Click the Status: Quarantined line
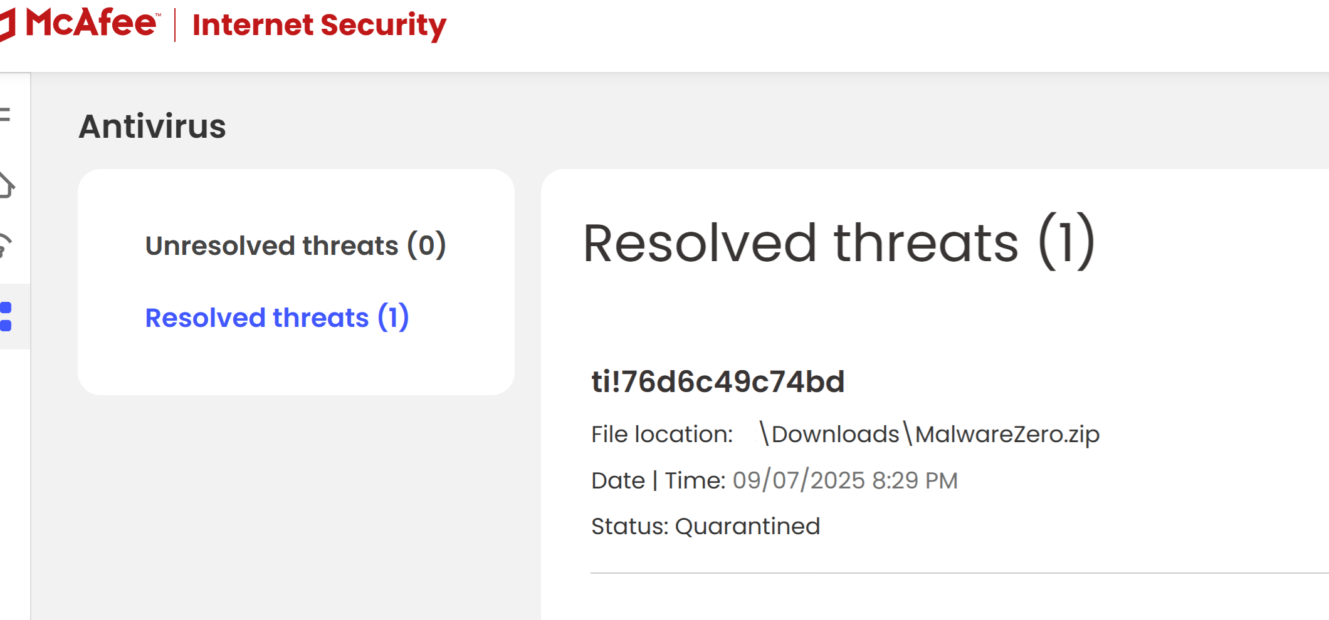Viewport: 1329px width, 620px height. coord(705,526)
